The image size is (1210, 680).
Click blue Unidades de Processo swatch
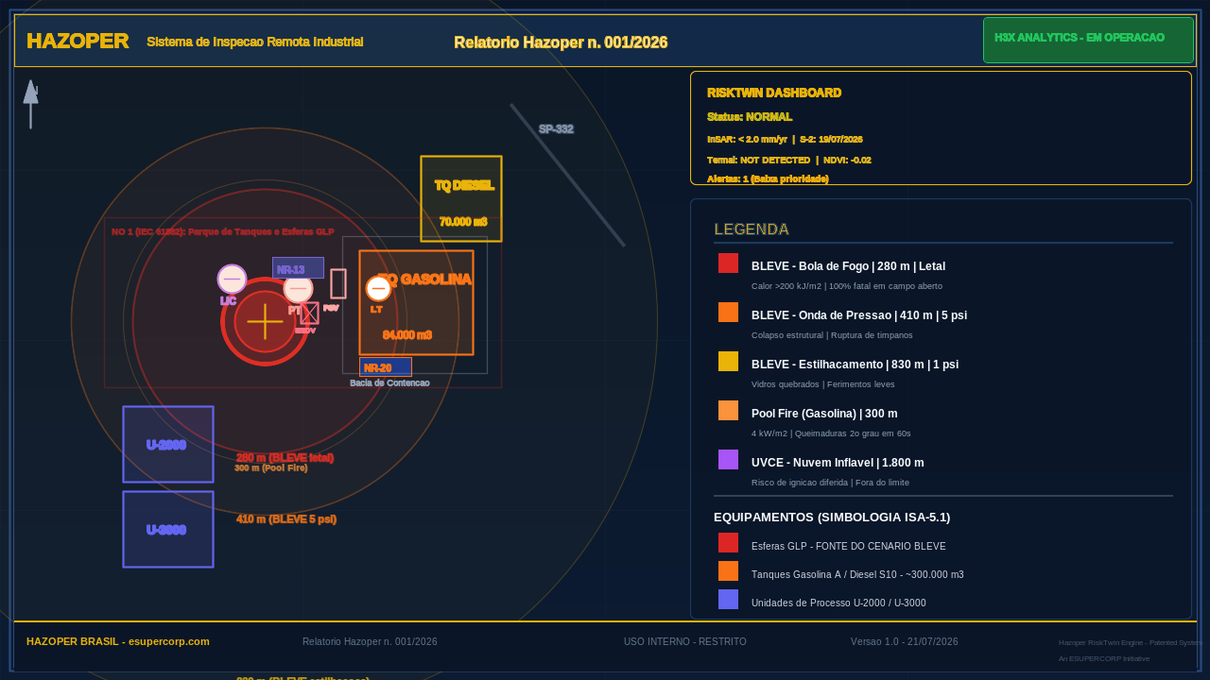pyautogui.click(x=728, y=599)
